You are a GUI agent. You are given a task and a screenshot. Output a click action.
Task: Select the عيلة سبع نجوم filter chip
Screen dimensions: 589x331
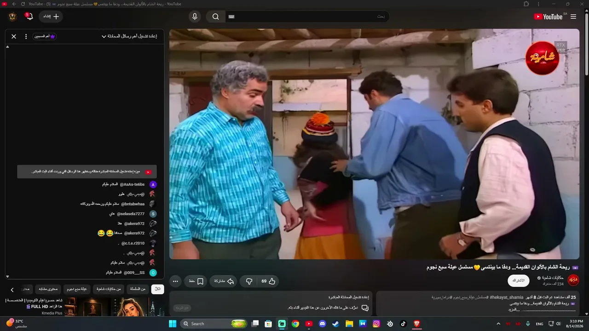coord(77,289)
